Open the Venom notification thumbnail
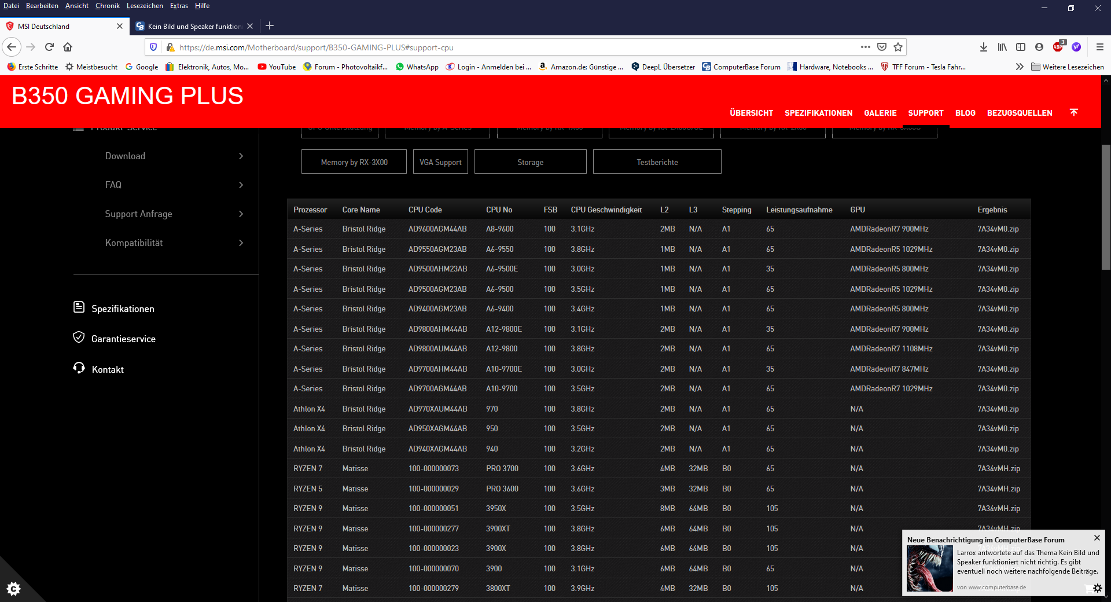The width and height of the screenshot is (1111, 602). (929, 568)
